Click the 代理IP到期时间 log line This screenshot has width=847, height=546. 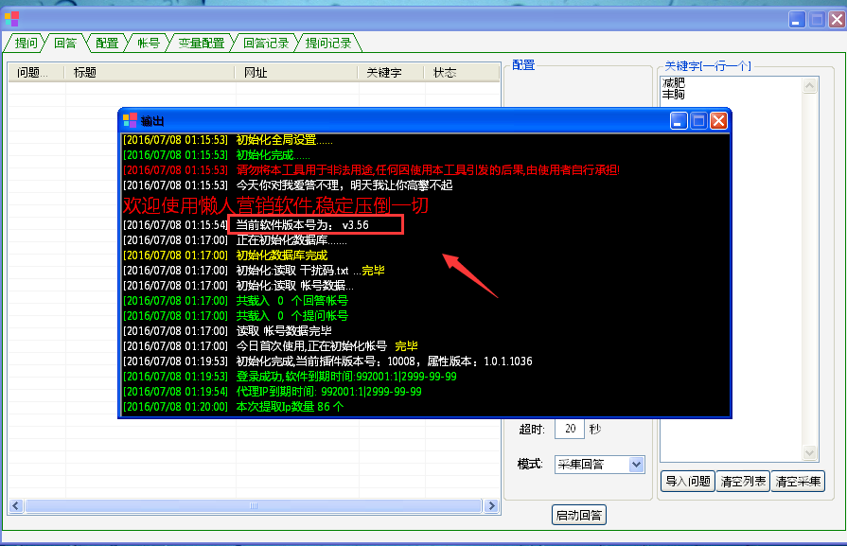coord(273,392)
